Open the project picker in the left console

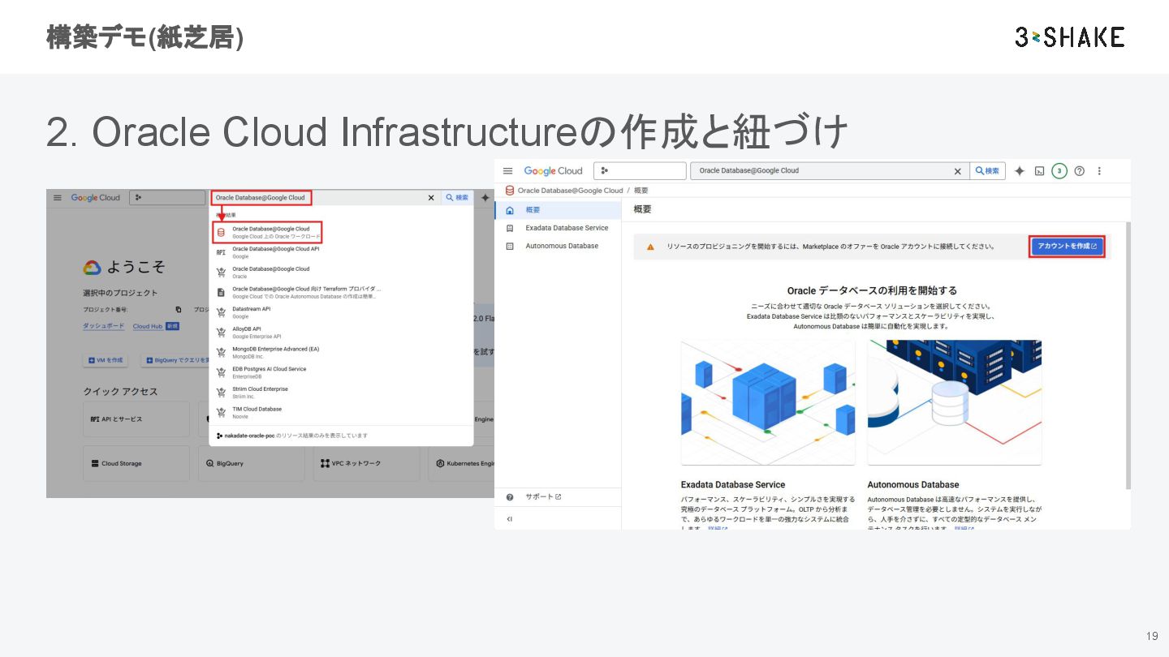point(168,197)
